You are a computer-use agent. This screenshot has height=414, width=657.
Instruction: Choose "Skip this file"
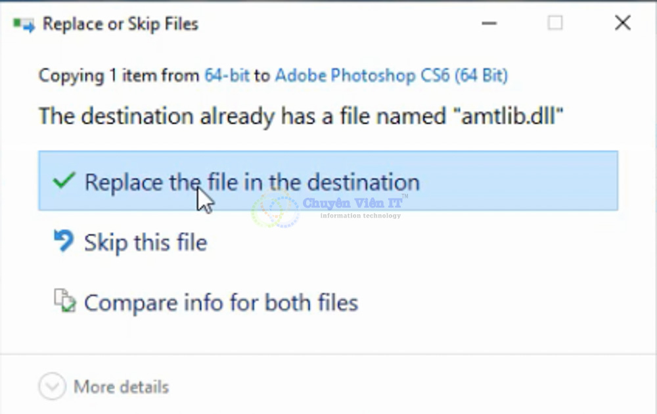[146, 242]
